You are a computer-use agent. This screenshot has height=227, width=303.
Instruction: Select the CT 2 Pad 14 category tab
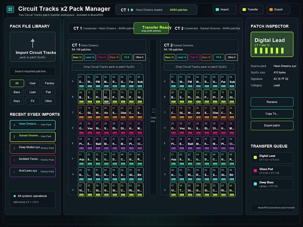194,57
